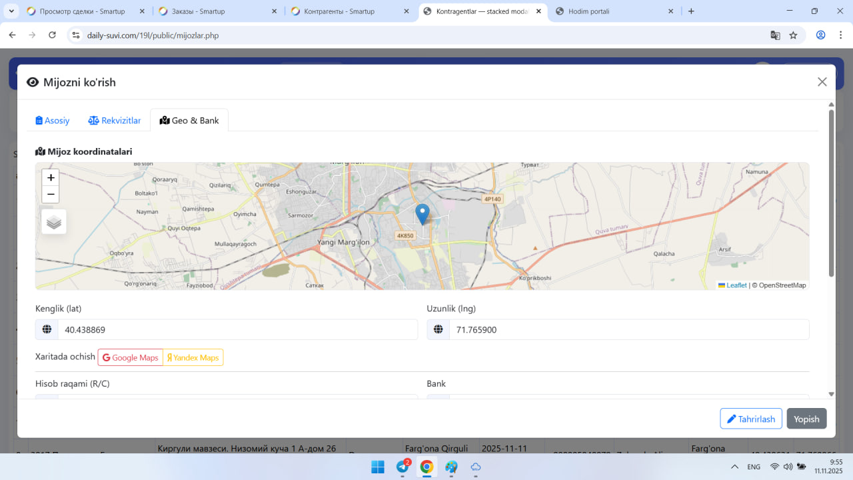Click the Kenglik latitude field

[237, 329]
